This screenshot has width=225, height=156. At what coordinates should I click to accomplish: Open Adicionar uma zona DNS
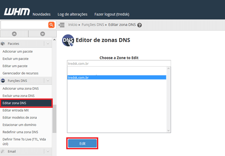pyautogui.click(x=21, y=88)
